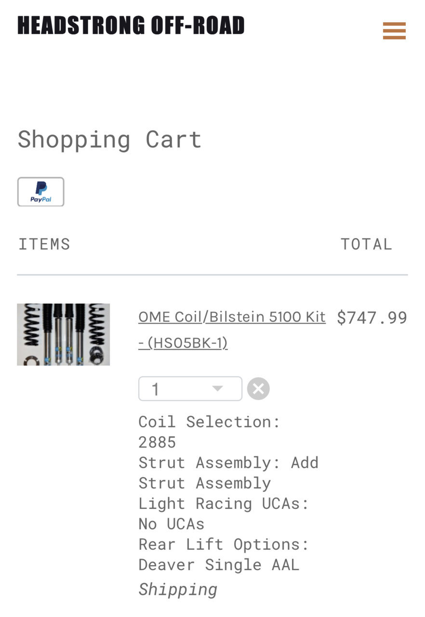Click the Light Racing UCAs option text
This screenshot has height=617, width=425.
tap(224, 513)
